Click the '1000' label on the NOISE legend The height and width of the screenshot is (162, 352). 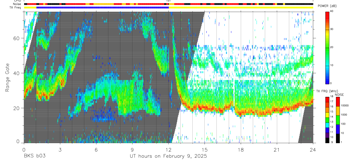click(x=344, y=115)
